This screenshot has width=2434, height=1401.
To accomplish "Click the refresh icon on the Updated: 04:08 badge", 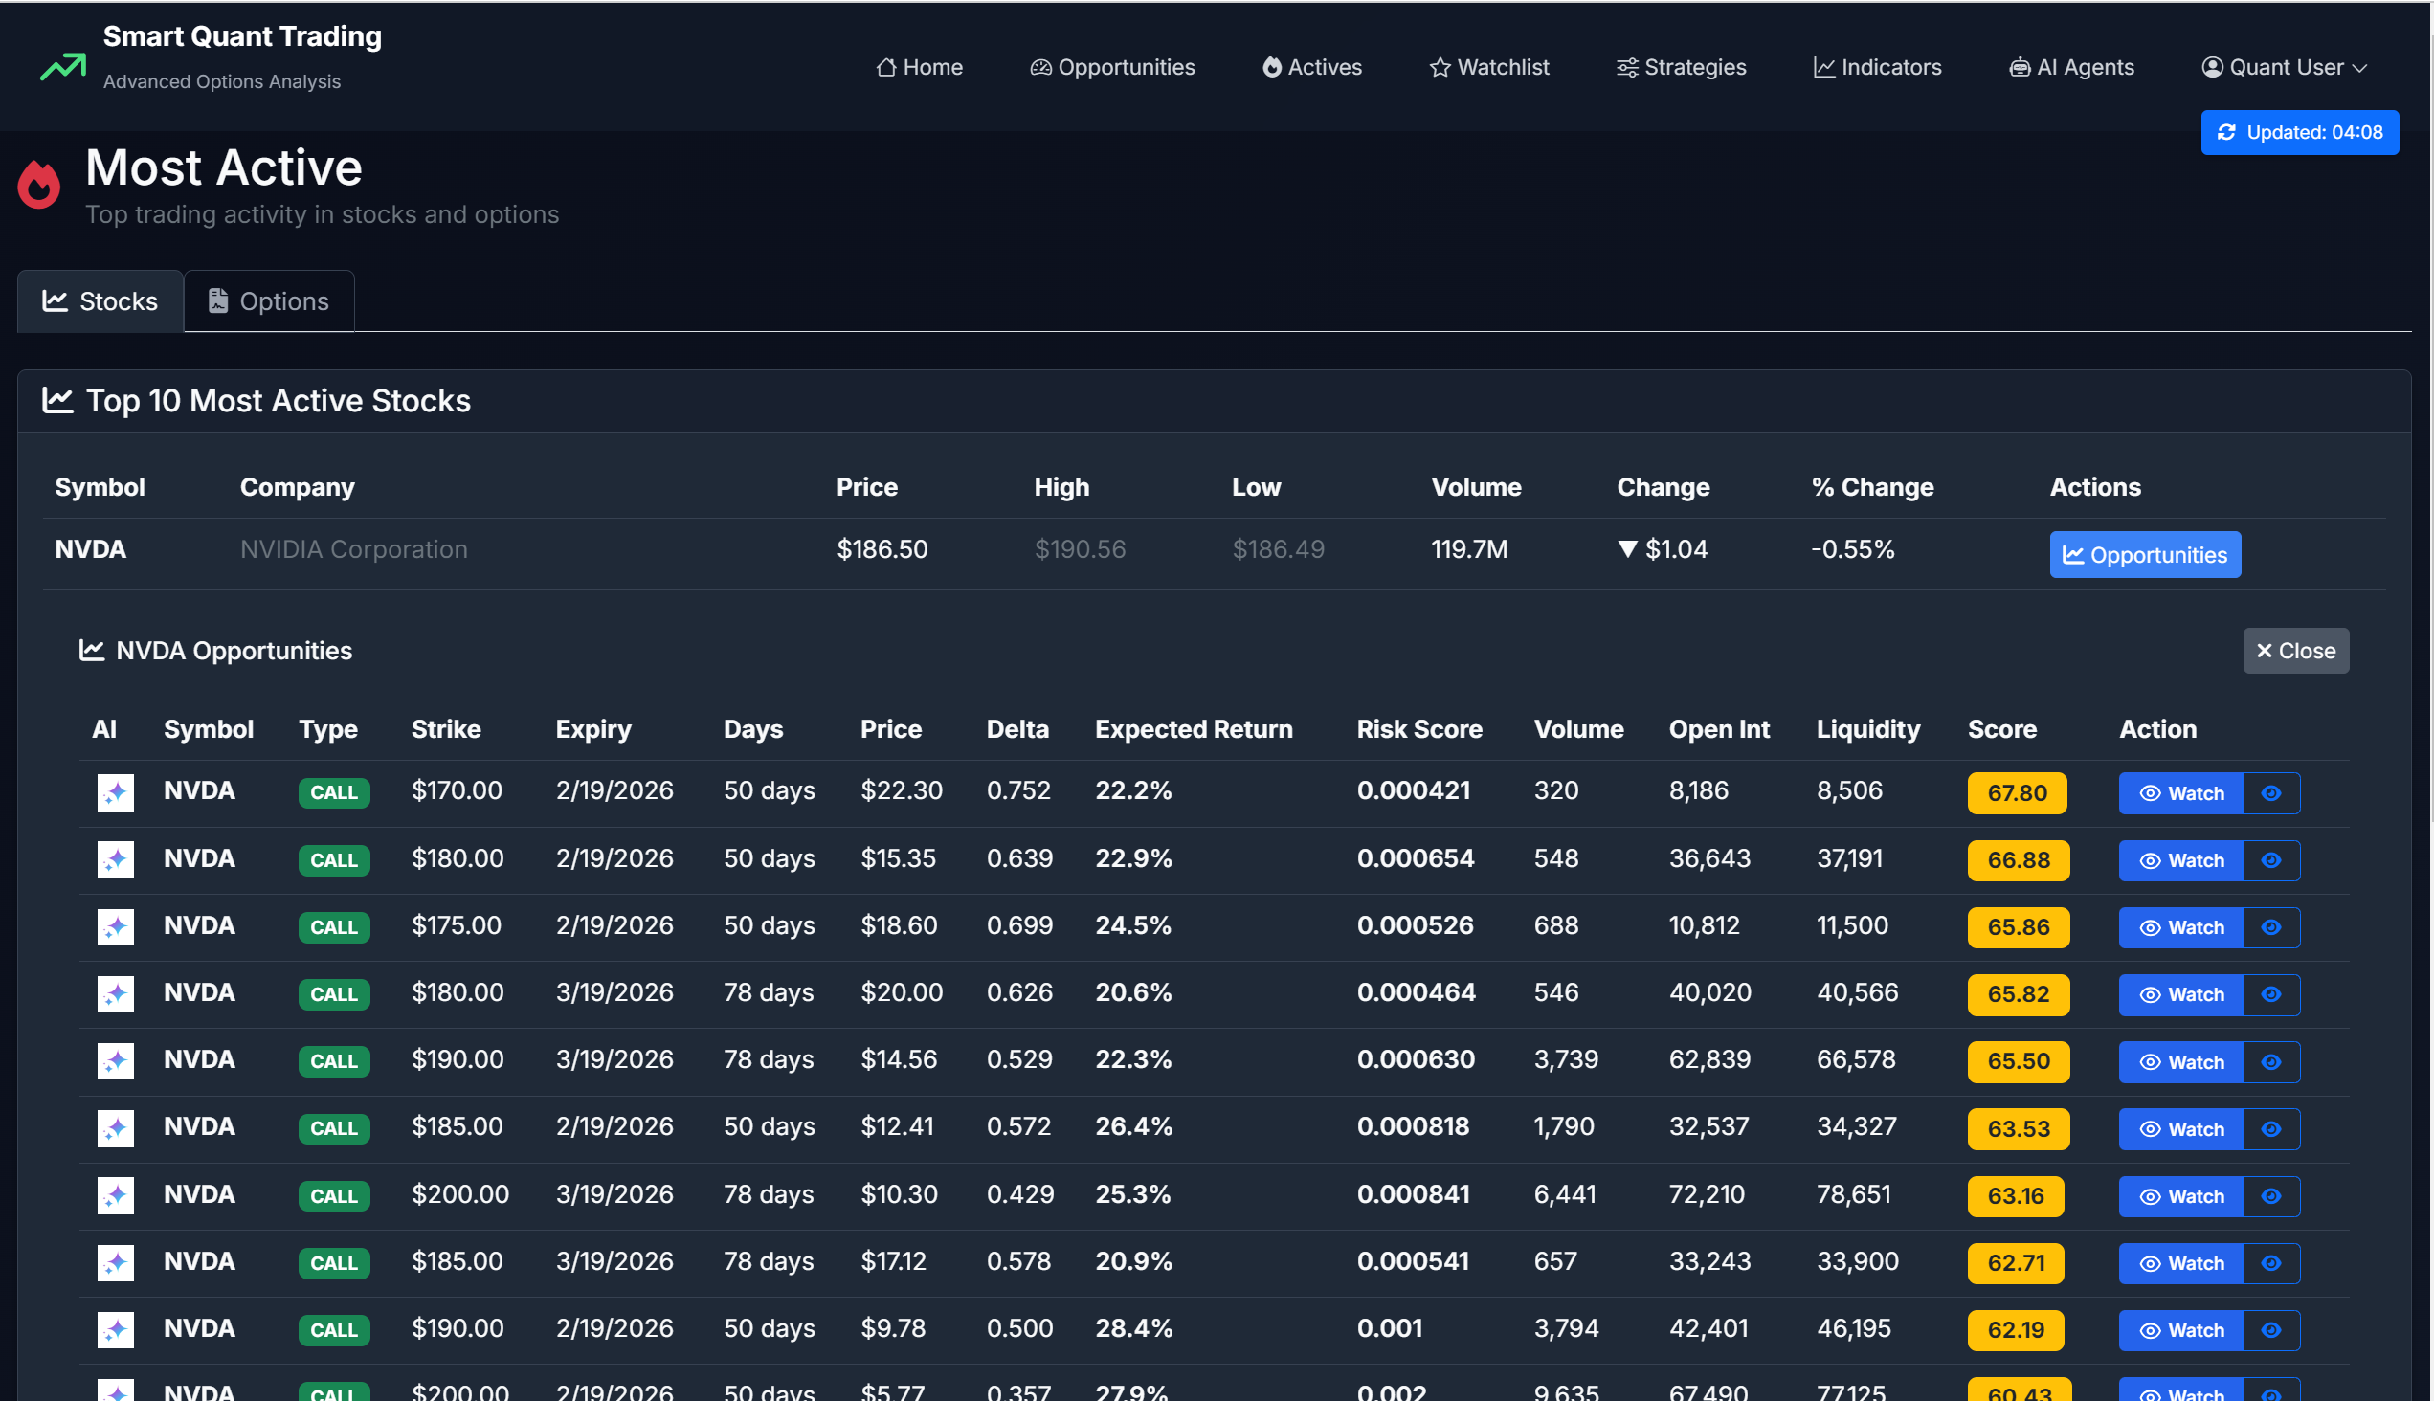I will 2227,132.
